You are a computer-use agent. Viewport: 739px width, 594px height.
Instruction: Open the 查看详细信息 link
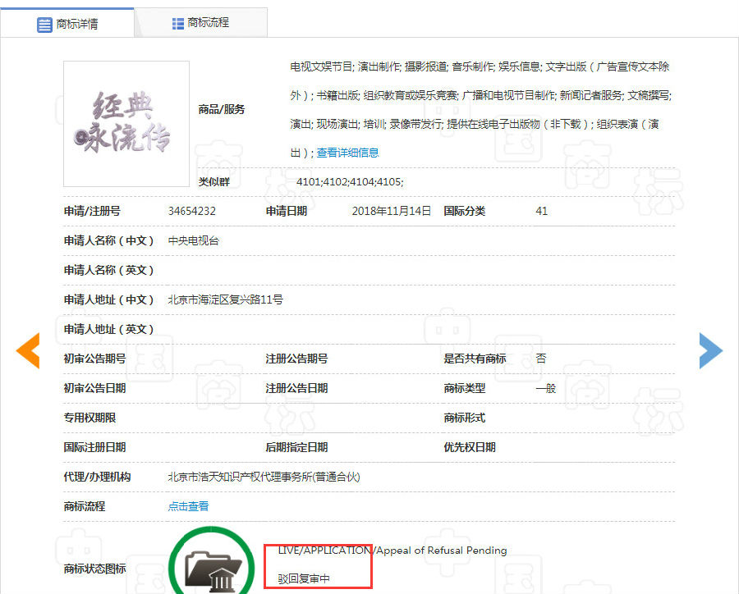[347, 153]
